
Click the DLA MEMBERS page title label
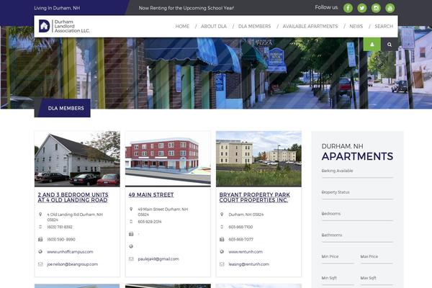click(66, 108)
